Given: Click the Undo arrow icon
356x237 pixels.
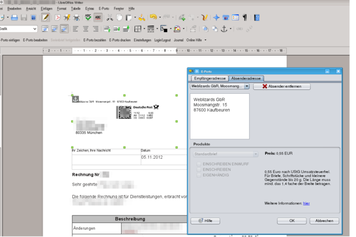Looking at the screenshot, I should tap(154, 17).
